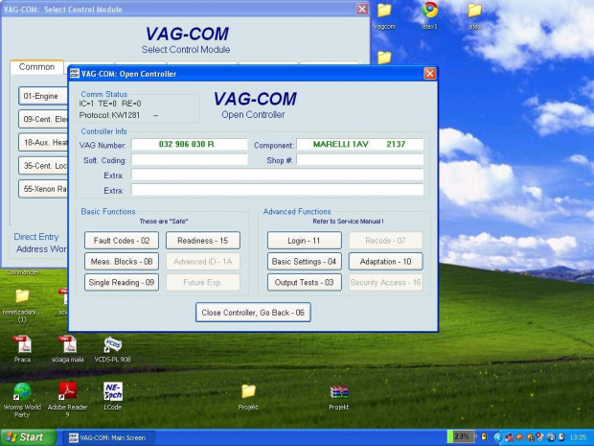Viewport: 594px width, 446px height.
Task: Click the Protocol: KW1281 status text
Action: pyautogui.click(x=109, y=115)
